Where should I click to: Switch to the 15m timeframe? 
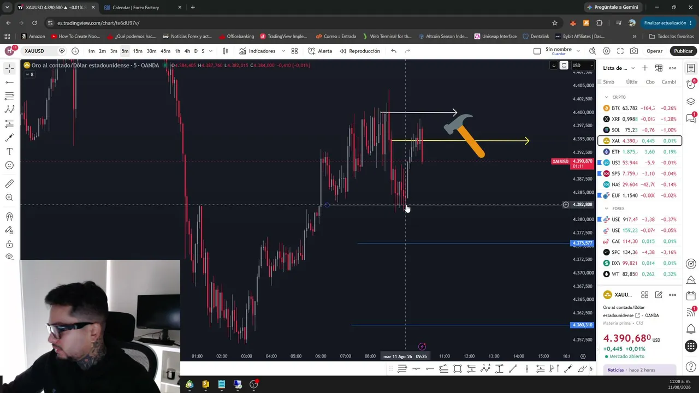coord(138,51)
